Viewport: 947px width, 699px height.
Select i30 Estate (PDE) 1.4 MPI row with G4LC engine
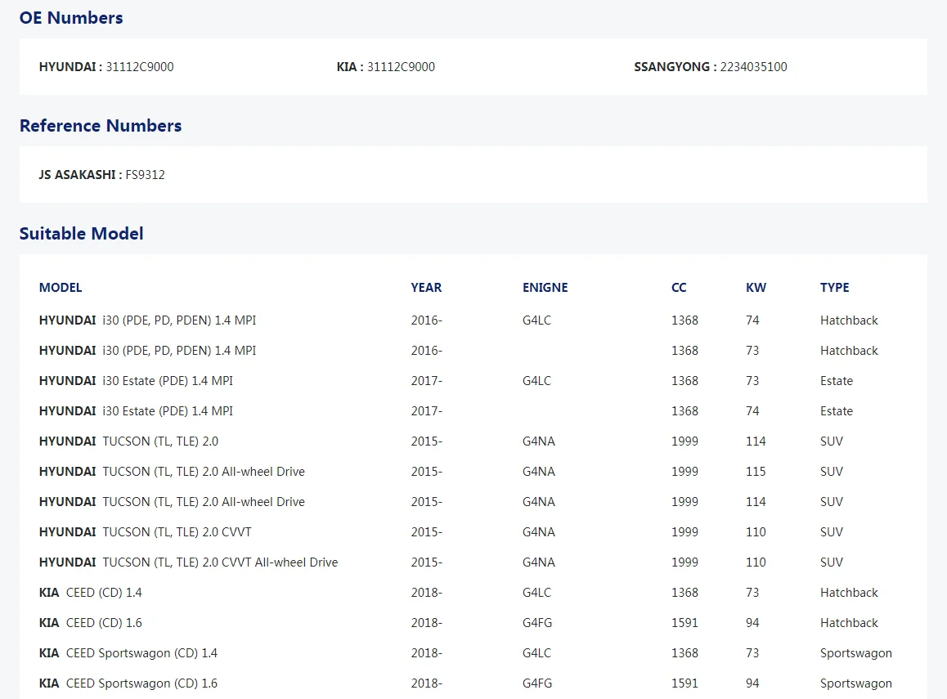pos(473,381)
